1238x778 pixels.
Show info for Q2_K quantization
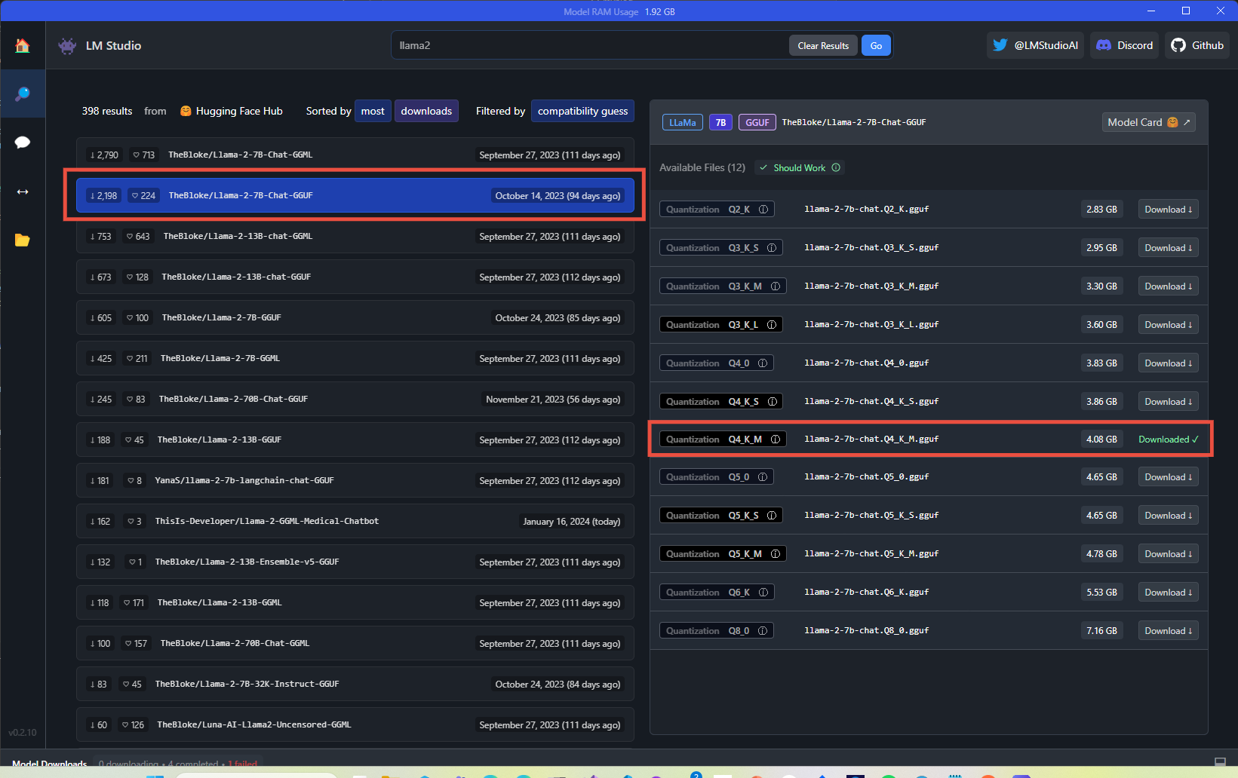[x=763, y=210]
